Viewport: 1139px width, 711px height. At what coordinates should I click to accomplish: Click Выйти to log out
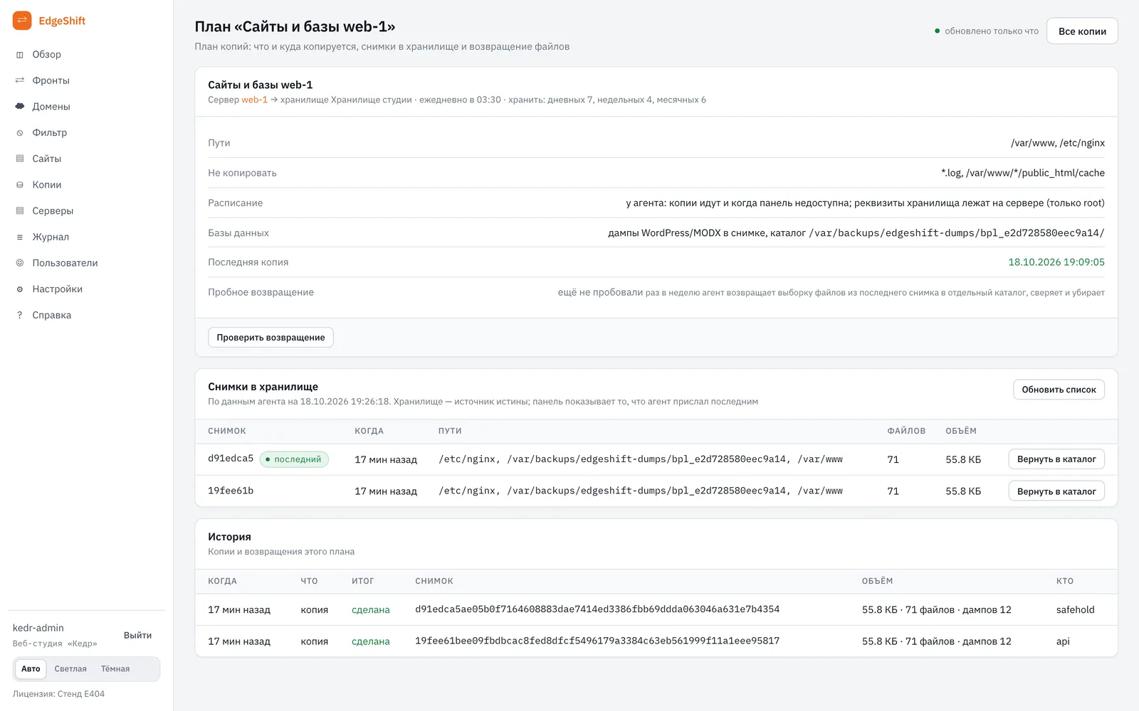pos(137,636)
